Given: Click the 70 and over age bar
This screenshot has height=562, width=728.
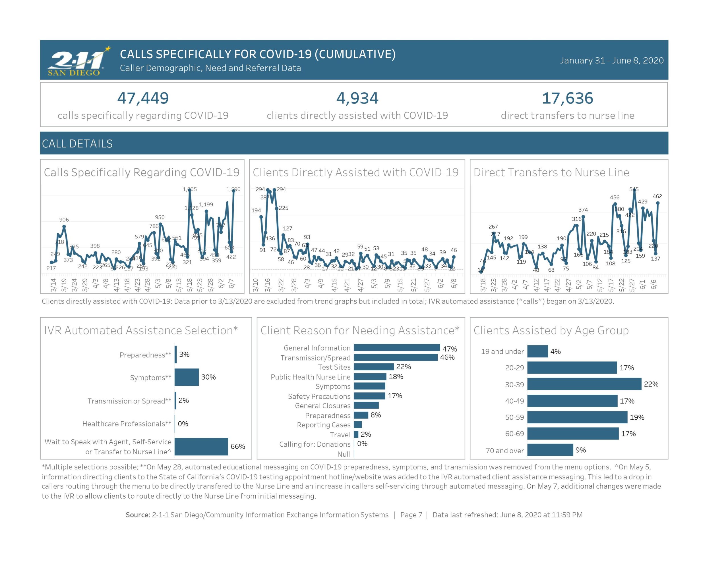Looking at the screenshot, I should point(550,450).
